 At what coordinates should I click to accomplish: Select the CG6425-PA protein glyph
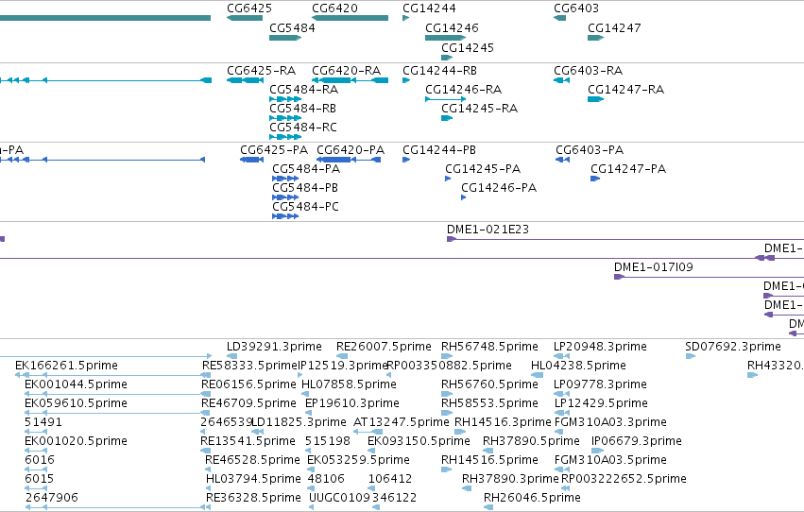tap(251, 160)
